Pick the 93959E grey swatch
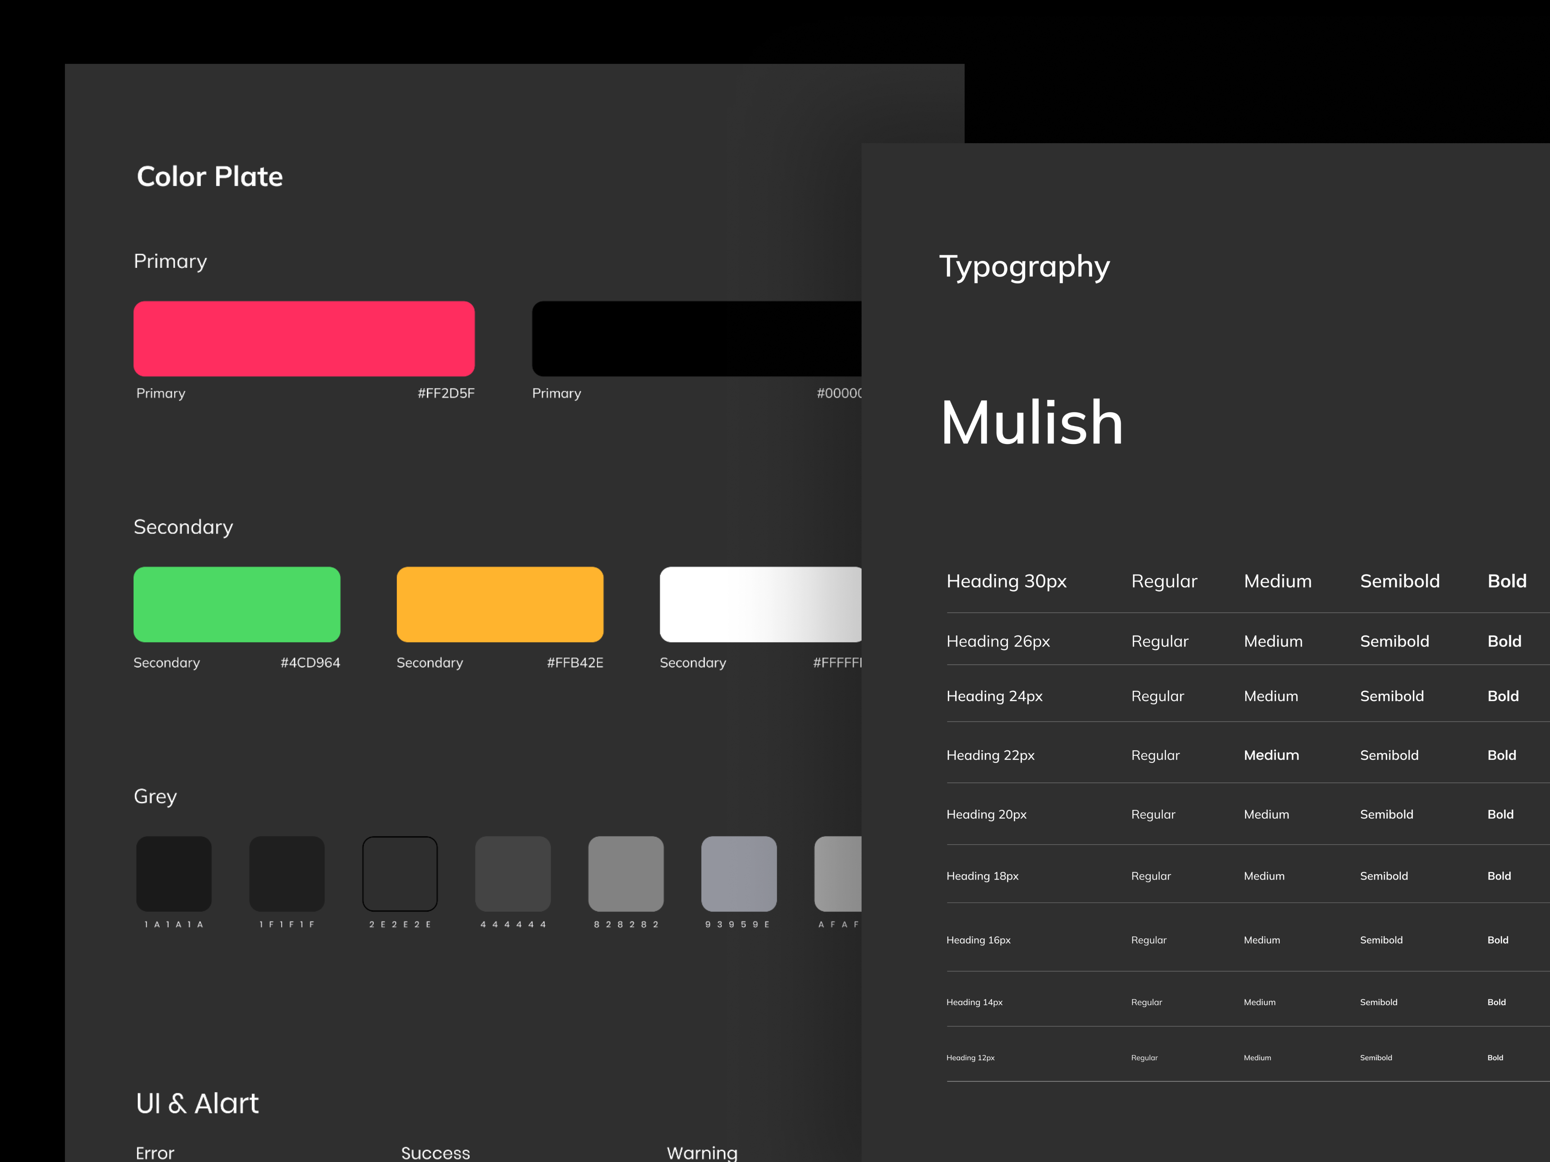The image size is (1550, 1162). [739, 874]
